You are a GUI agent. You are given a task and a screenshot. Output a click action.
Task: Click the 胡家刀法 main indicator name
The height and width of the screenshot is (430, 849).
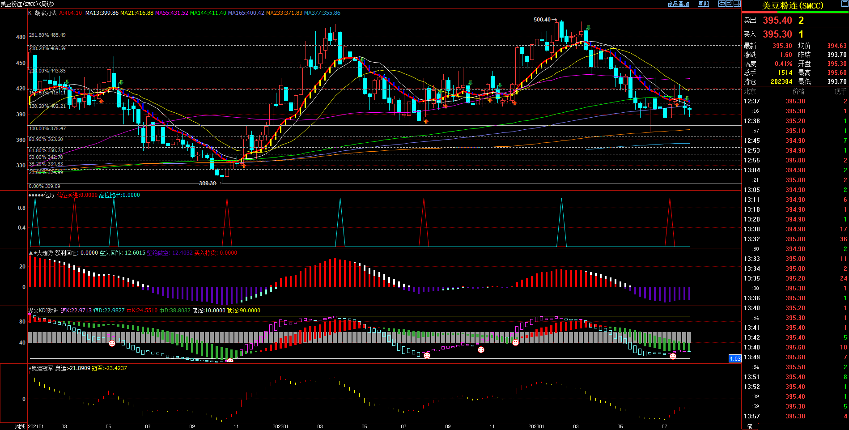click(x=46, y=13)
